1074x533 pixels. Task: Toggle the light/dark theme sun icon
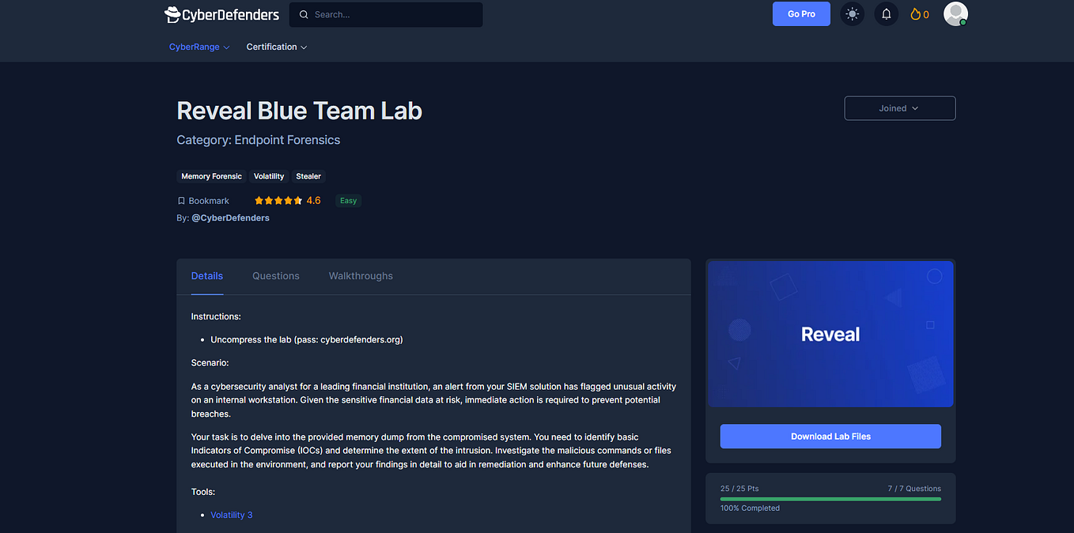[x=852, y=14]
